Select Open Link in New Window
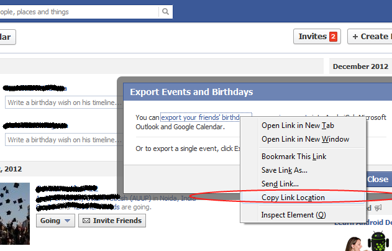 [x=305, y=139]
